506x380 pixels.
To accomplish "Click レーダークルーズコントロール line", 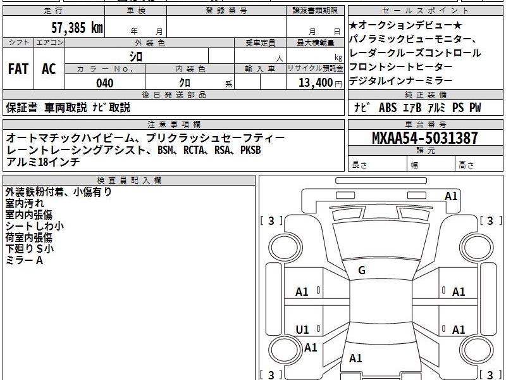I will click(x=415, y=53).
